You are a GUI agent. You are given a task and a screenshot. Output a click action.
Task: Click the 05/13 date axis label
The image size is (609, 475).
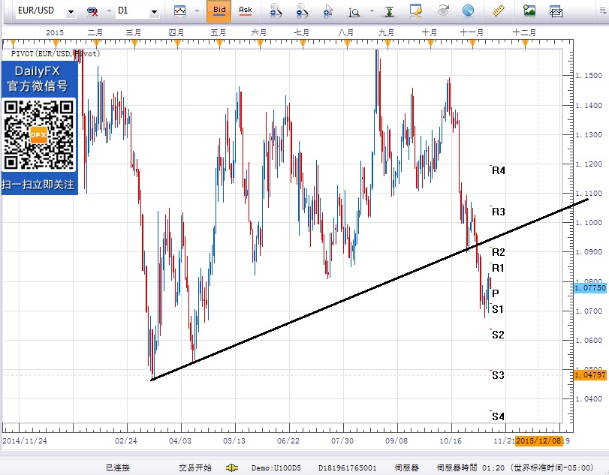[234, 440]
